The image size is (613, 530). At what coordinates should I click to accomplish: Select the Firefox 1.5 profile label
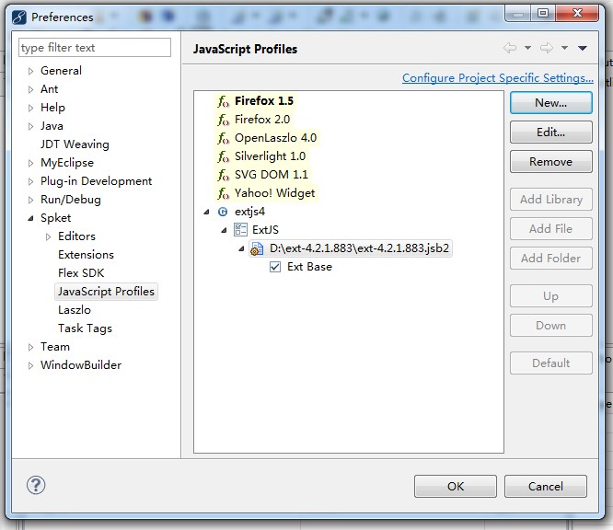(264, 101)
